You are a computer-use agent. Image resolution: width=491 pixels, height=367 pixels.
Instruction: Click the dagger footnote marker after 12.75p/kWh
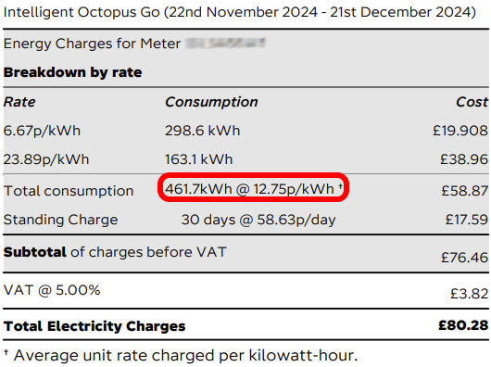[340, 186]
